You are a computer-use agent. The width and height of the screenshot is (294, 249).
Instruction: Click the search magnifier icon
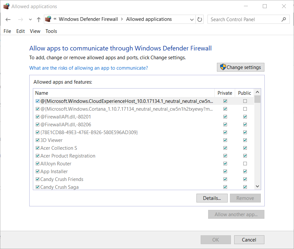[x=284, y=20]
